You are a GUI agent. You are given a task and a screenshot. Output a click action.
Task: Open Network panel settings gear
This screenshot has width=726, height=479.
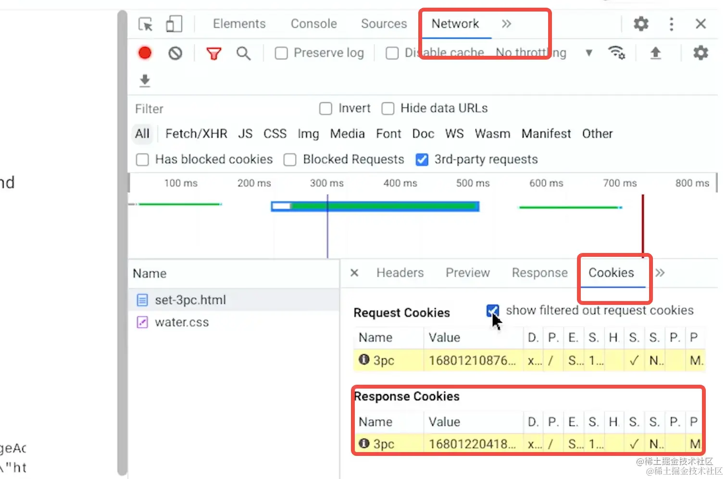[701, 52]
